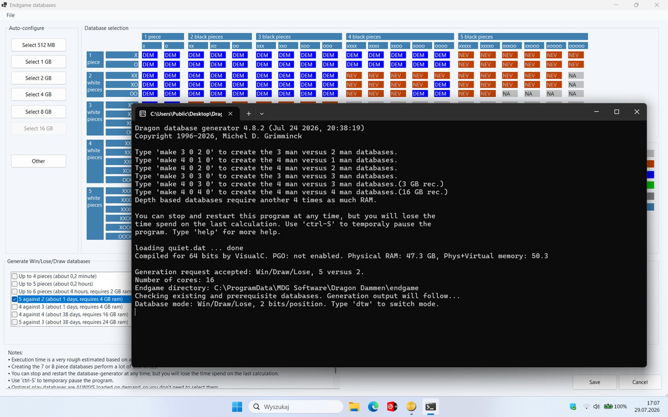The height and width of the screenshot is (417, 668).
Task: Click the Endgame databases title bar icon
Action: [x=4, y=5]
